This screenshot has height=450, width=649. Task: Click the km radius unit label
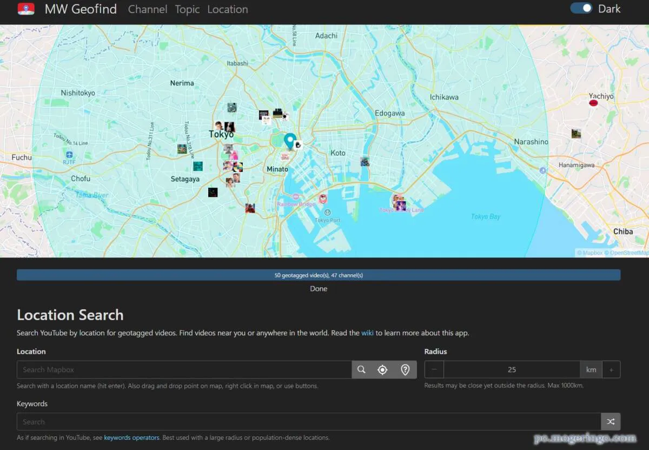click(x=591, y=369)
